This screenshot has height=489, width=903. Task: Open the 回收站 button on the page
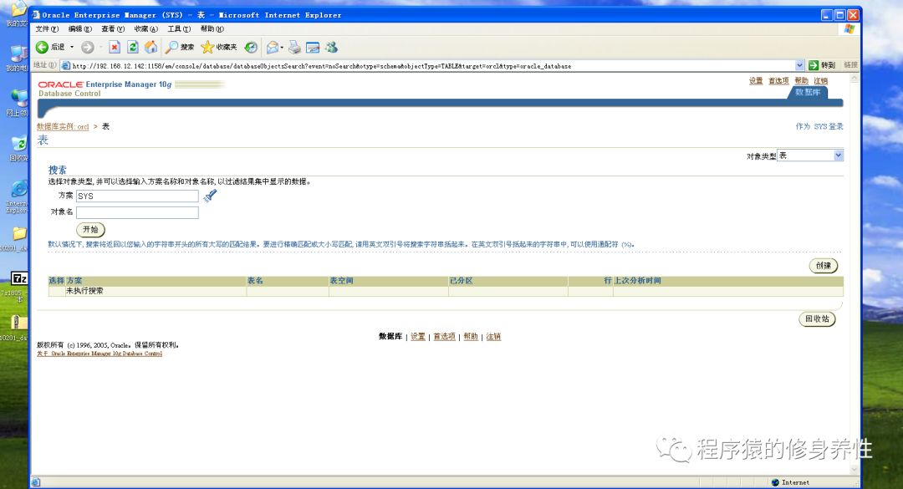[x=817, y=318]
